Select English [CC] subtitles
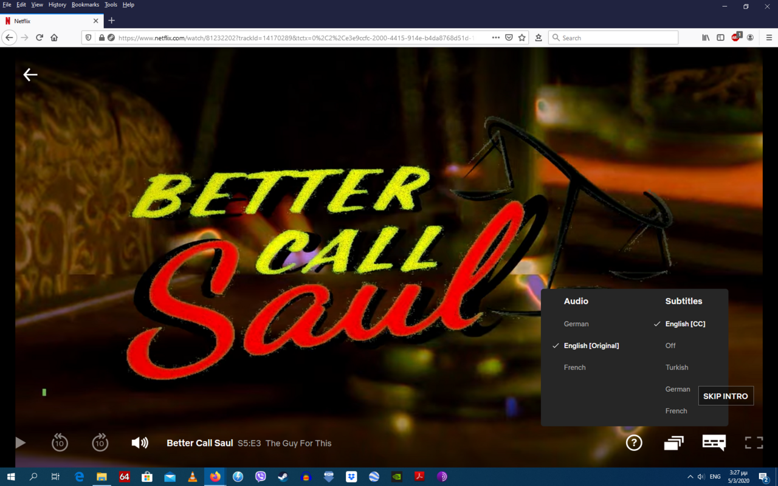 point(686,324)
